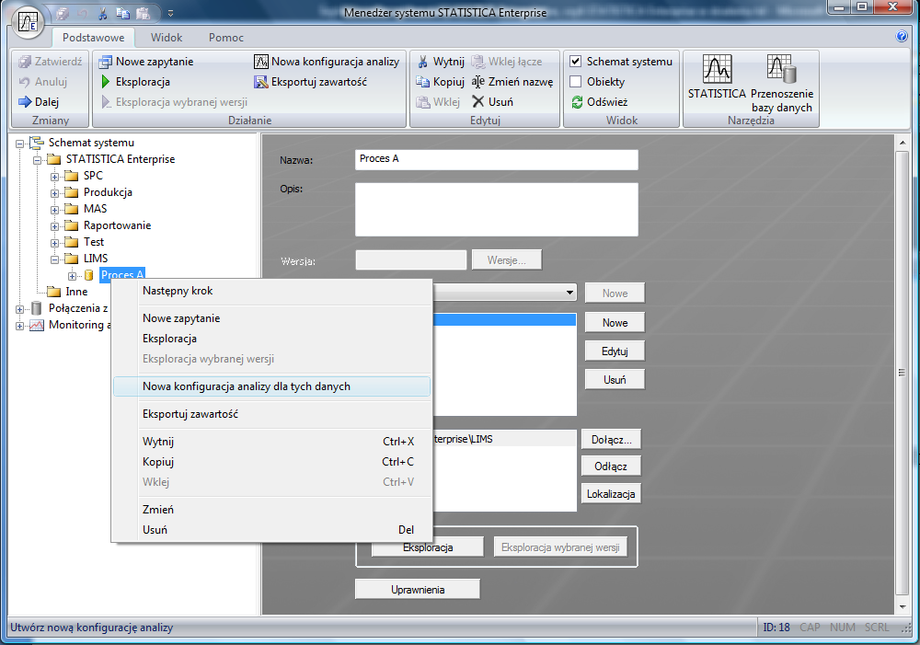Click the cut scissors in quick access toolbar
This screenshot has width=920, height=645.
click(103, 13)
